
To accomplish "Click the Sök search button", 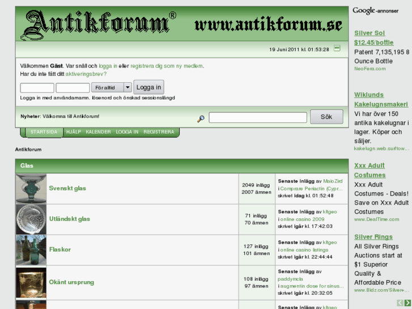I will click(326, 117).
